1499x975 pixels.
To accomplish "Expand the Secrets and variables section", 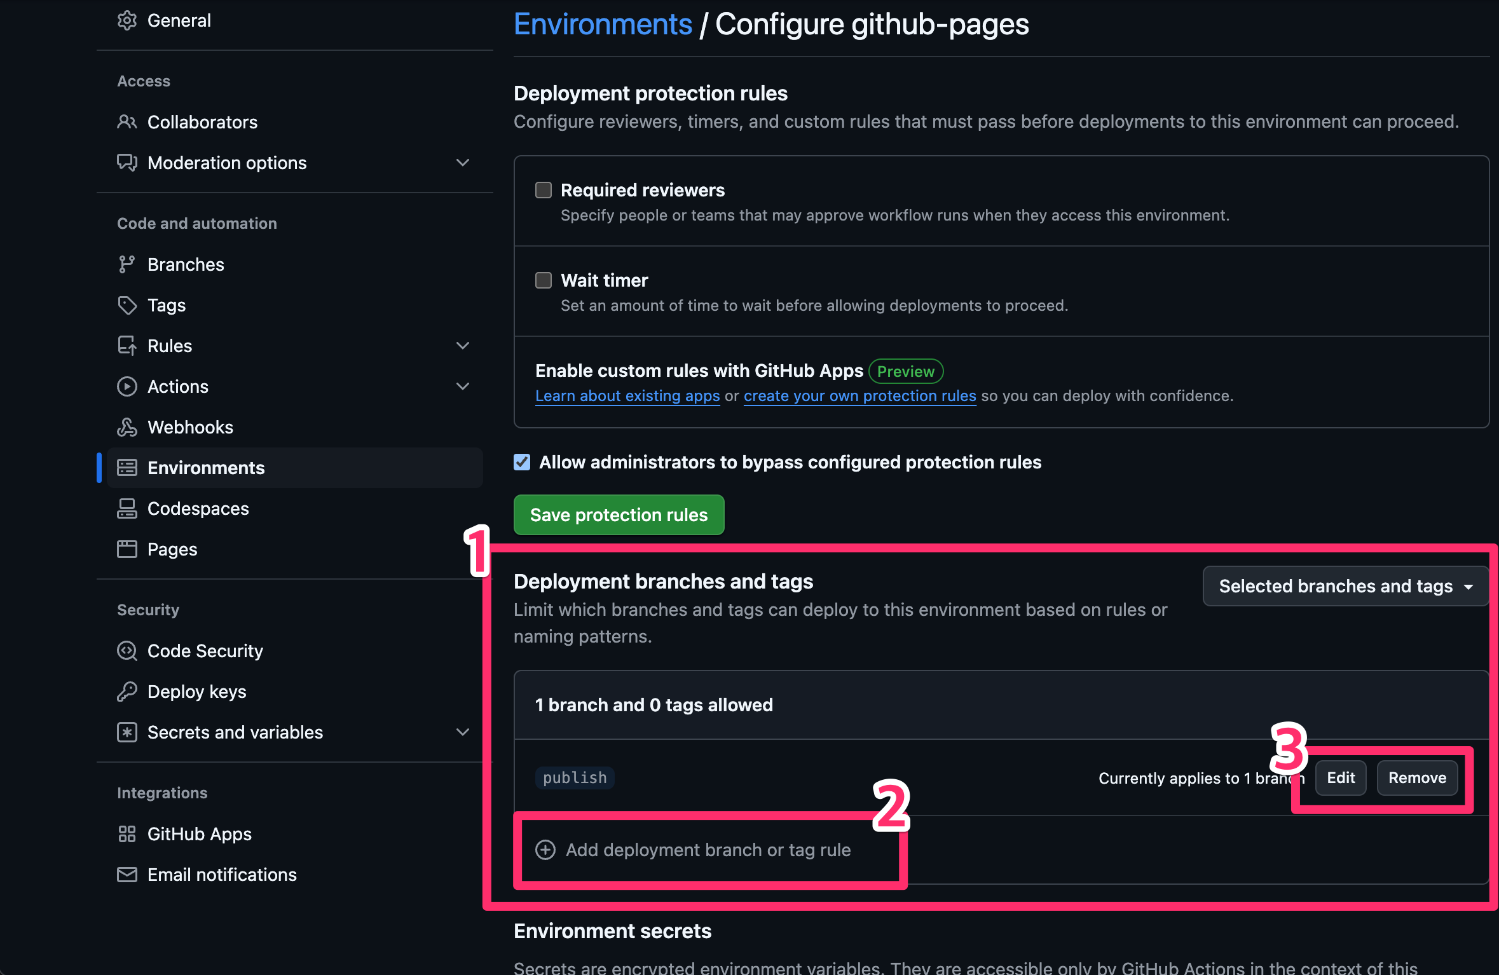I will coord(463,732).
